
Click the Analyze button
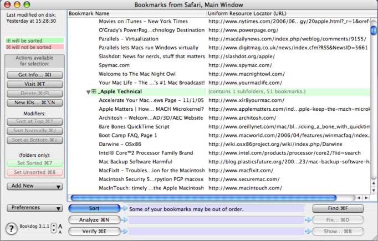(x=94, y=220)
